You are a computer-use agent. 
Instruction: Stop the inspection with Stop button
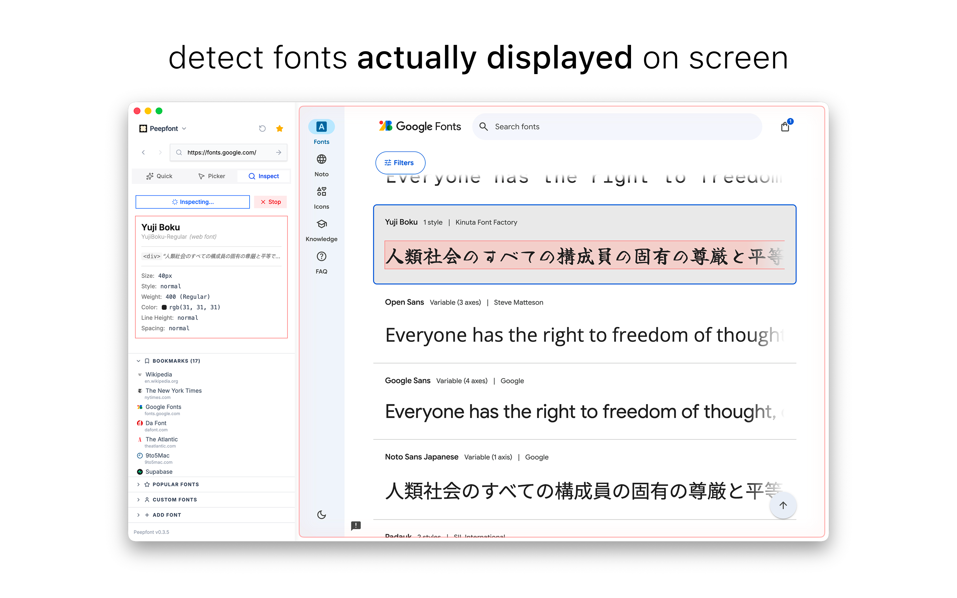click(270, 202)
